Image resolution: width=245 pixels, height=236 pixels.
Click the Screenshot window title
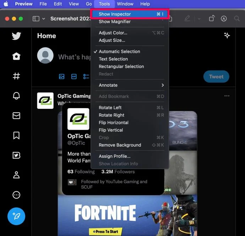[x=70, y=19]
